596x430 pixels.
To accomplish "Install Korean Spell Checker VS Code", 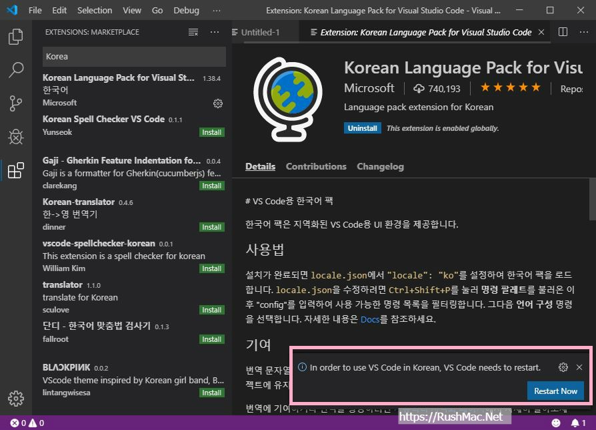I will click(212, 132).
